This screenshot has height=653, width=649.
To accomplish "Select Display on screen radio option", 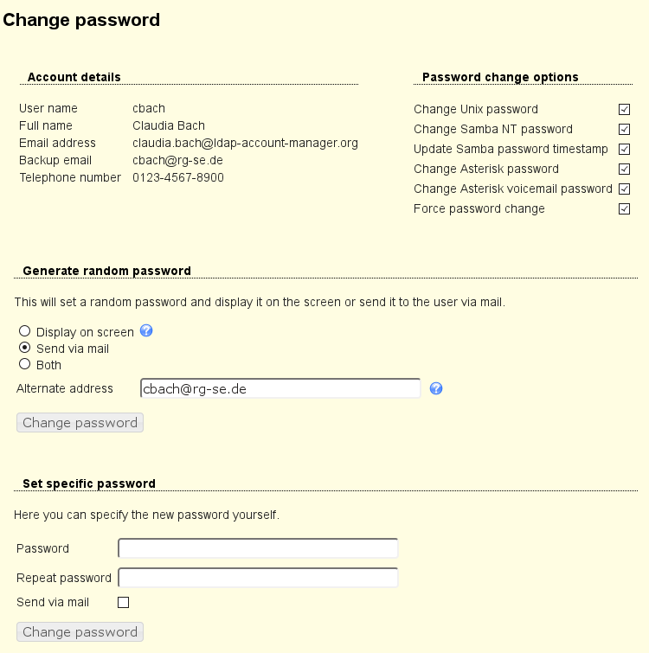I will [x=25, y=331].
